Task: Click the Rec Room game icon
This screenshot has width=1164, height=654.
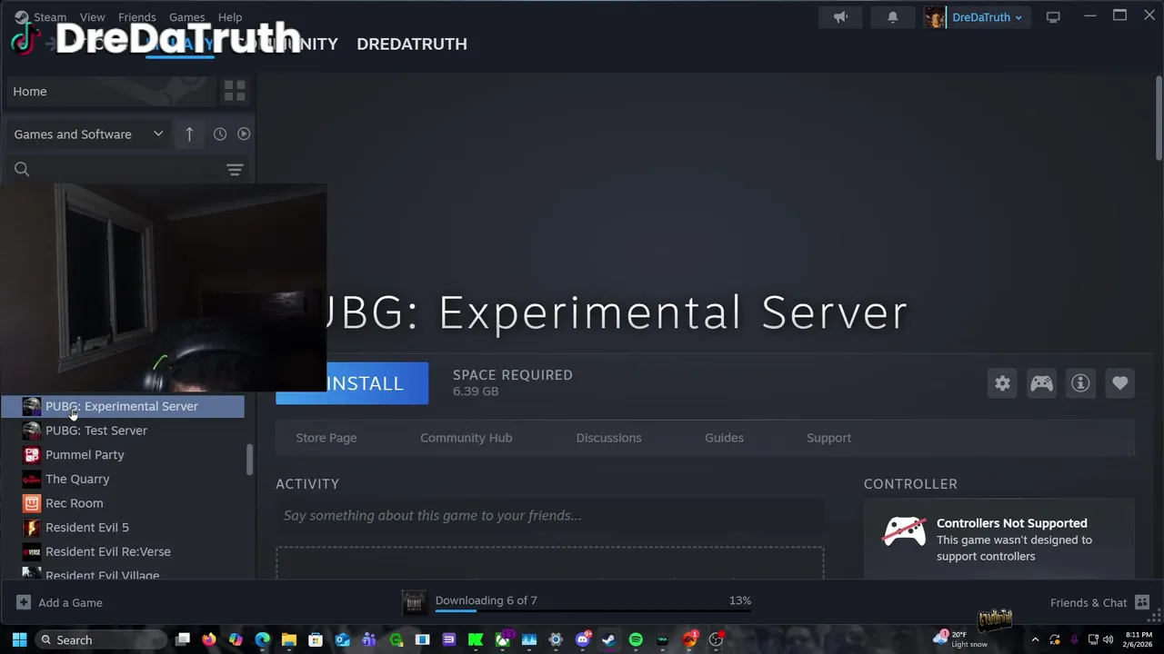Action: pos(32,503)
